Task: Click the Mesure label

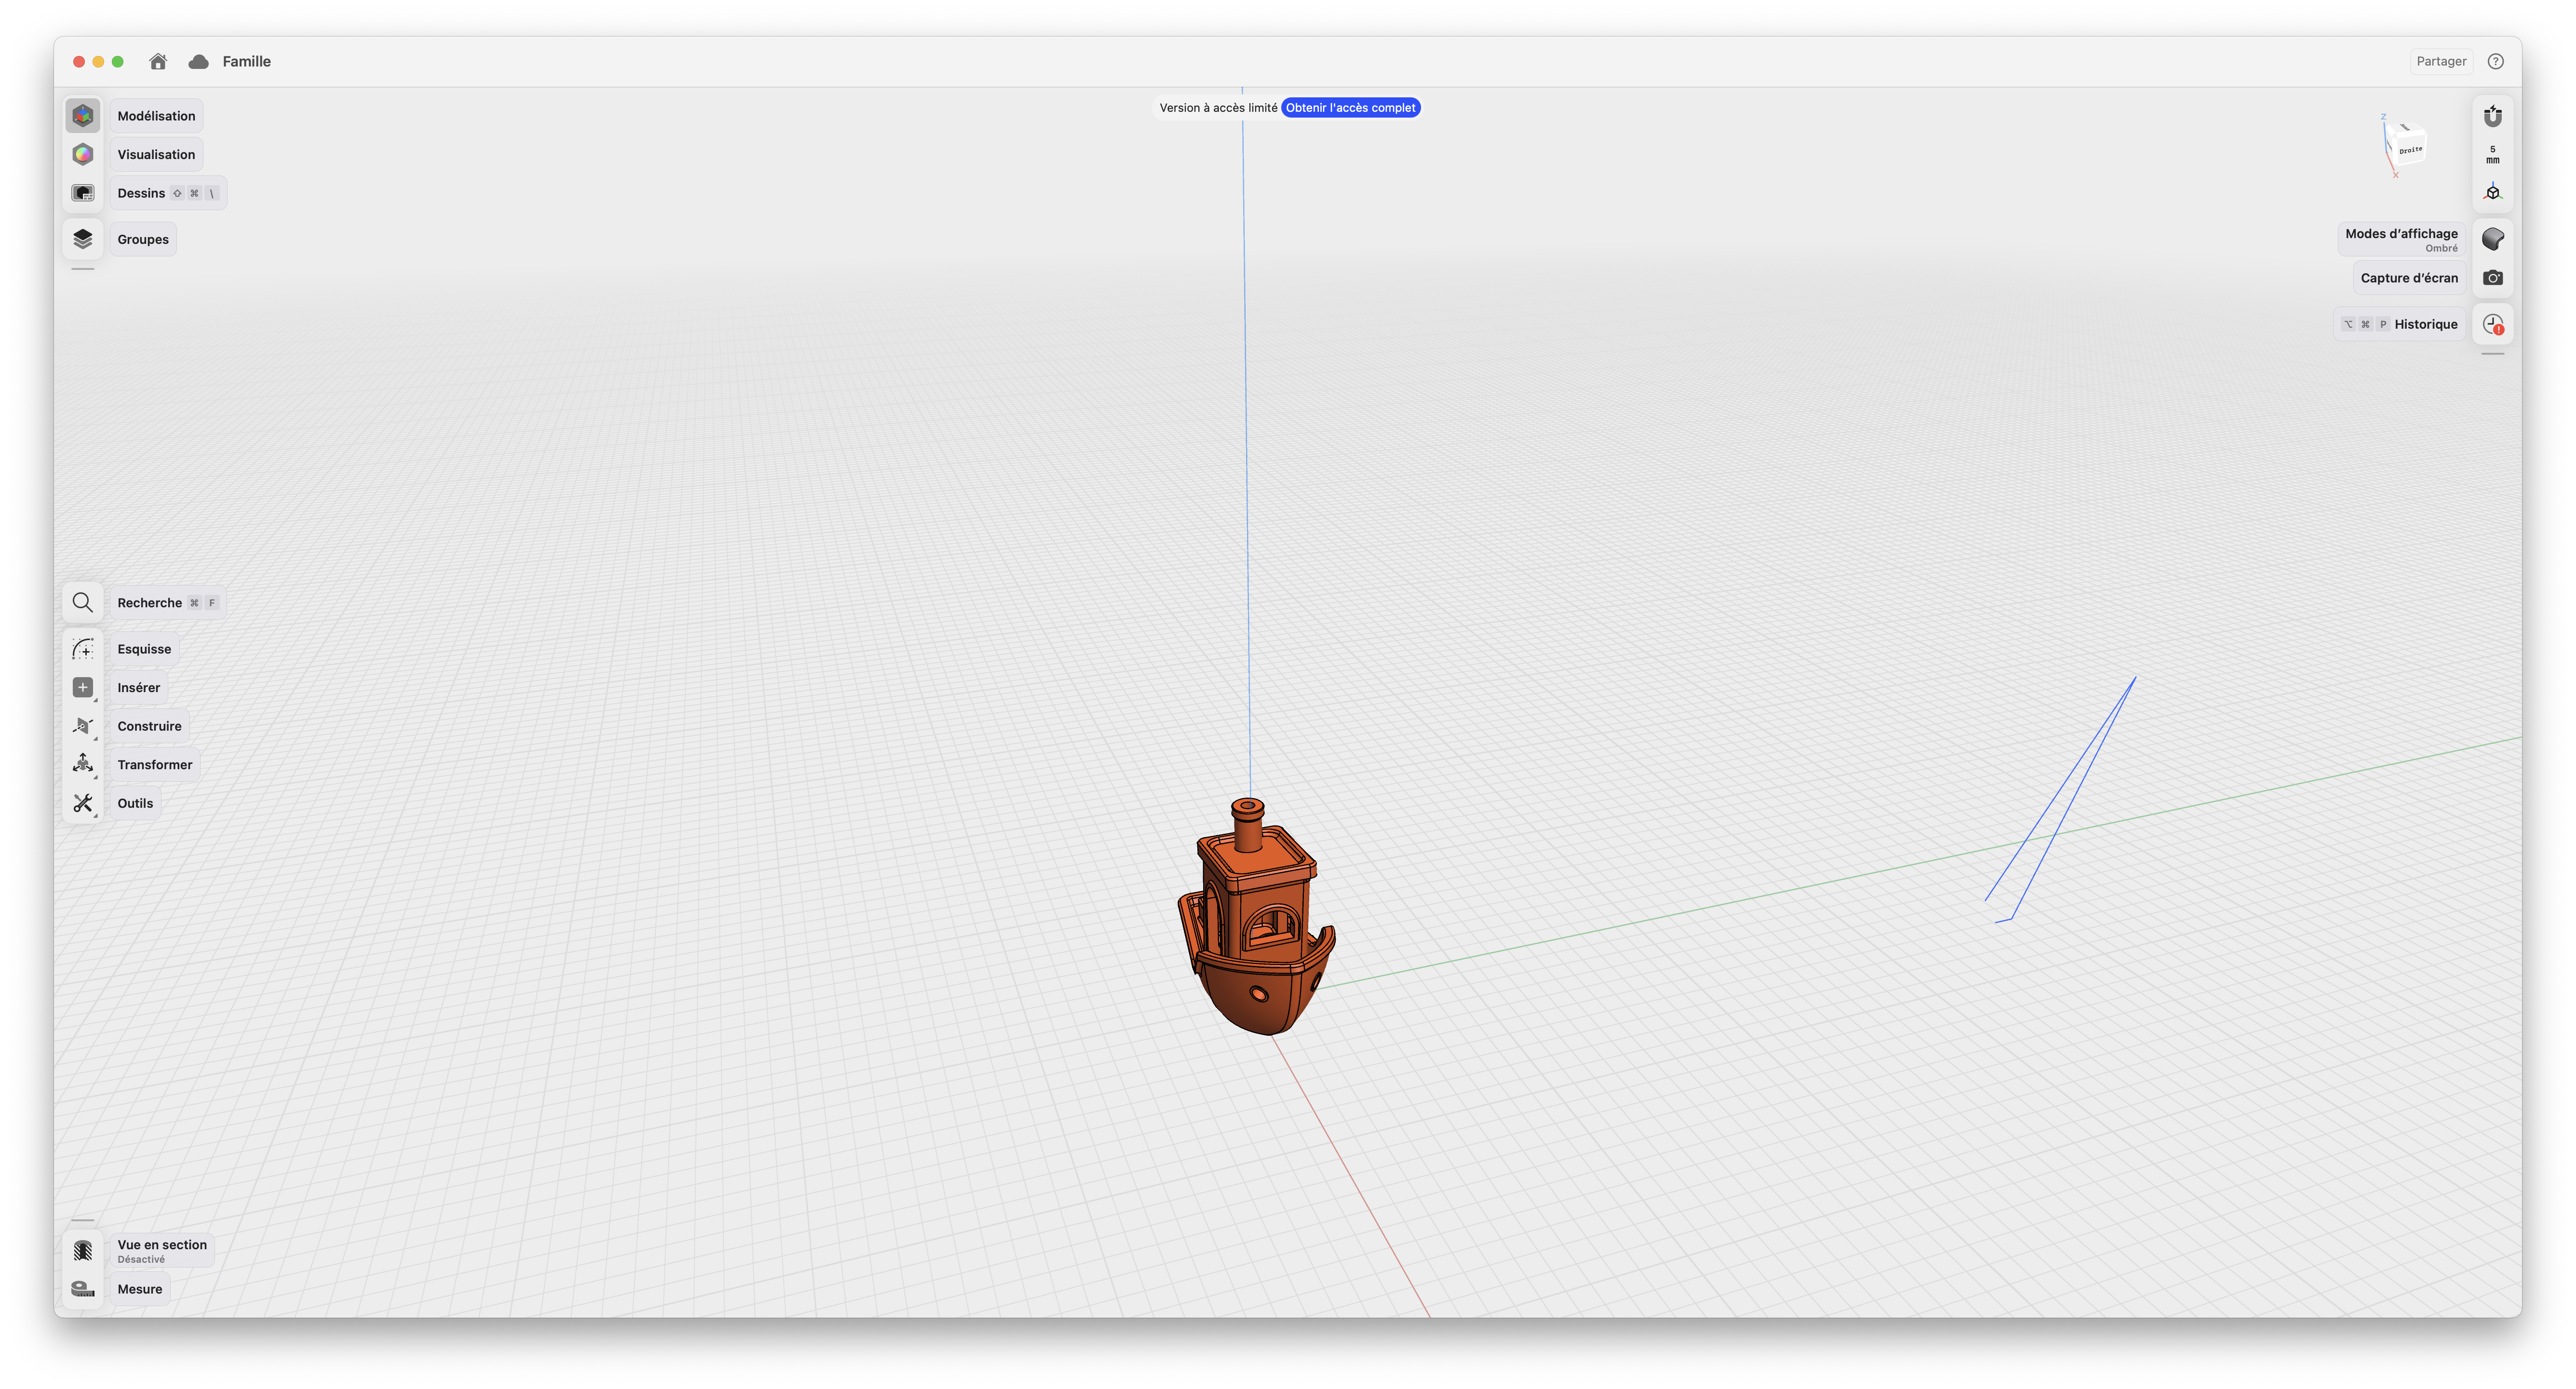Action: tap(140, 1289)
